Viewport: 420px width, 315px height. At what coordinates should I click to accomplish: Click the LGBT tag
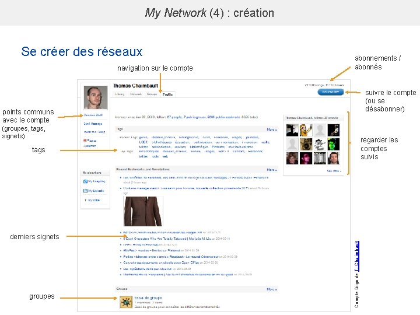[143, 142]
